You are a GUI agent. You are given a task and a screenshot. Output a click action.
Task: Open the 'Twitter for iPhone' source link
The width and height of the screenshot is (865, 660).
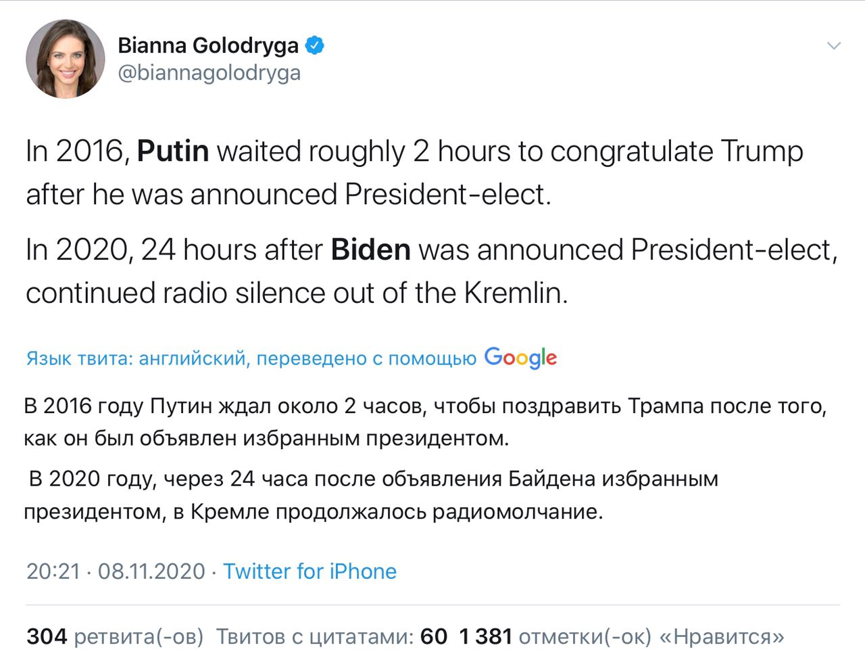[x=310, y=571]
